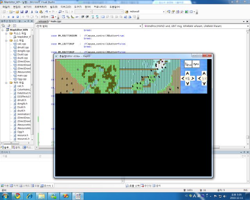Viewport: 250px width, 200px height.
Task: Switch to the 조사식 1 tab
Action: click(47, 186)
